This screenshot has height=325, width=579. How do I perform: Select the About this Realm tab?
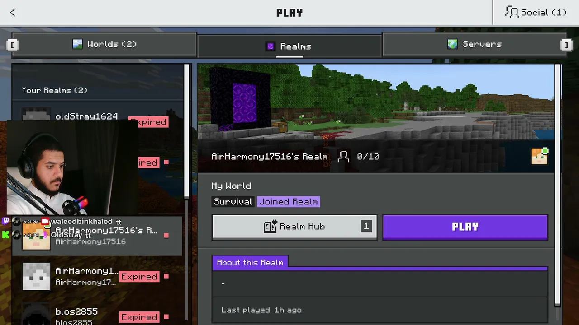[x=250, y=262]
